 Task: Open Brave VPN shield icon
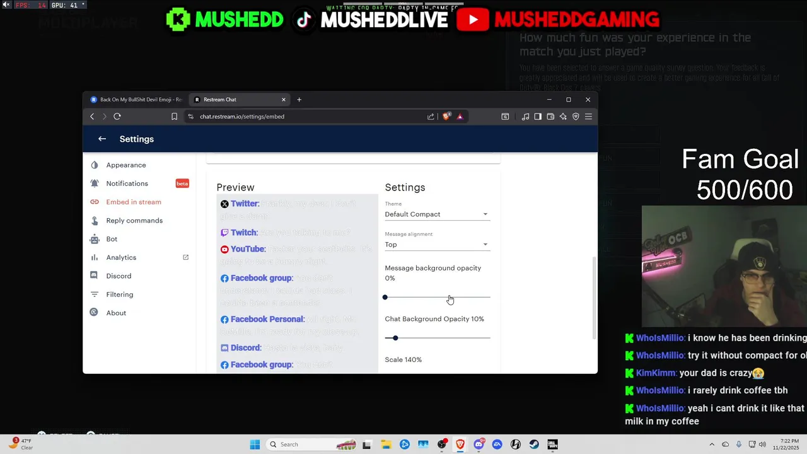click(x=576, y=117)
